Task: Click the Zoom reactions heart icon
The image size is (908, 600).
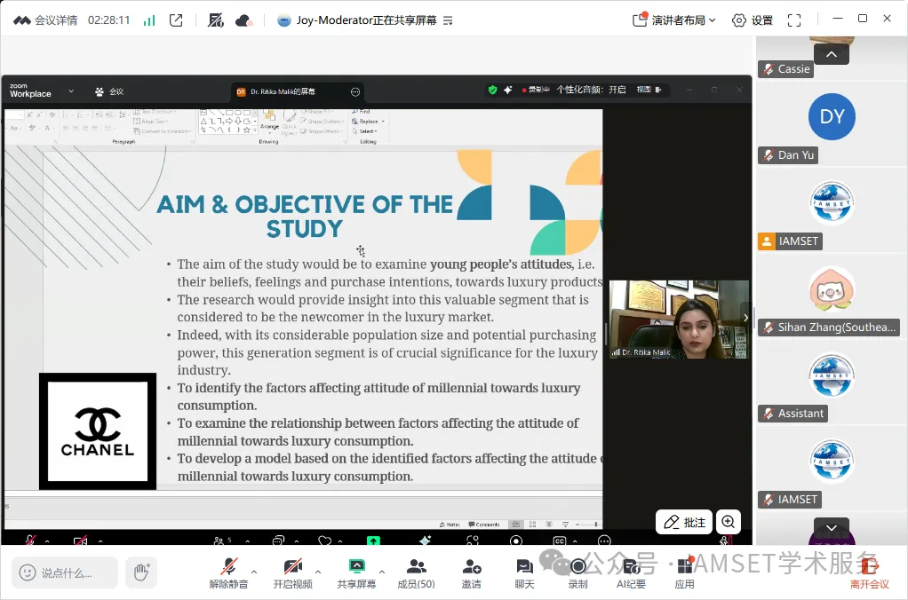Action: 325,541
